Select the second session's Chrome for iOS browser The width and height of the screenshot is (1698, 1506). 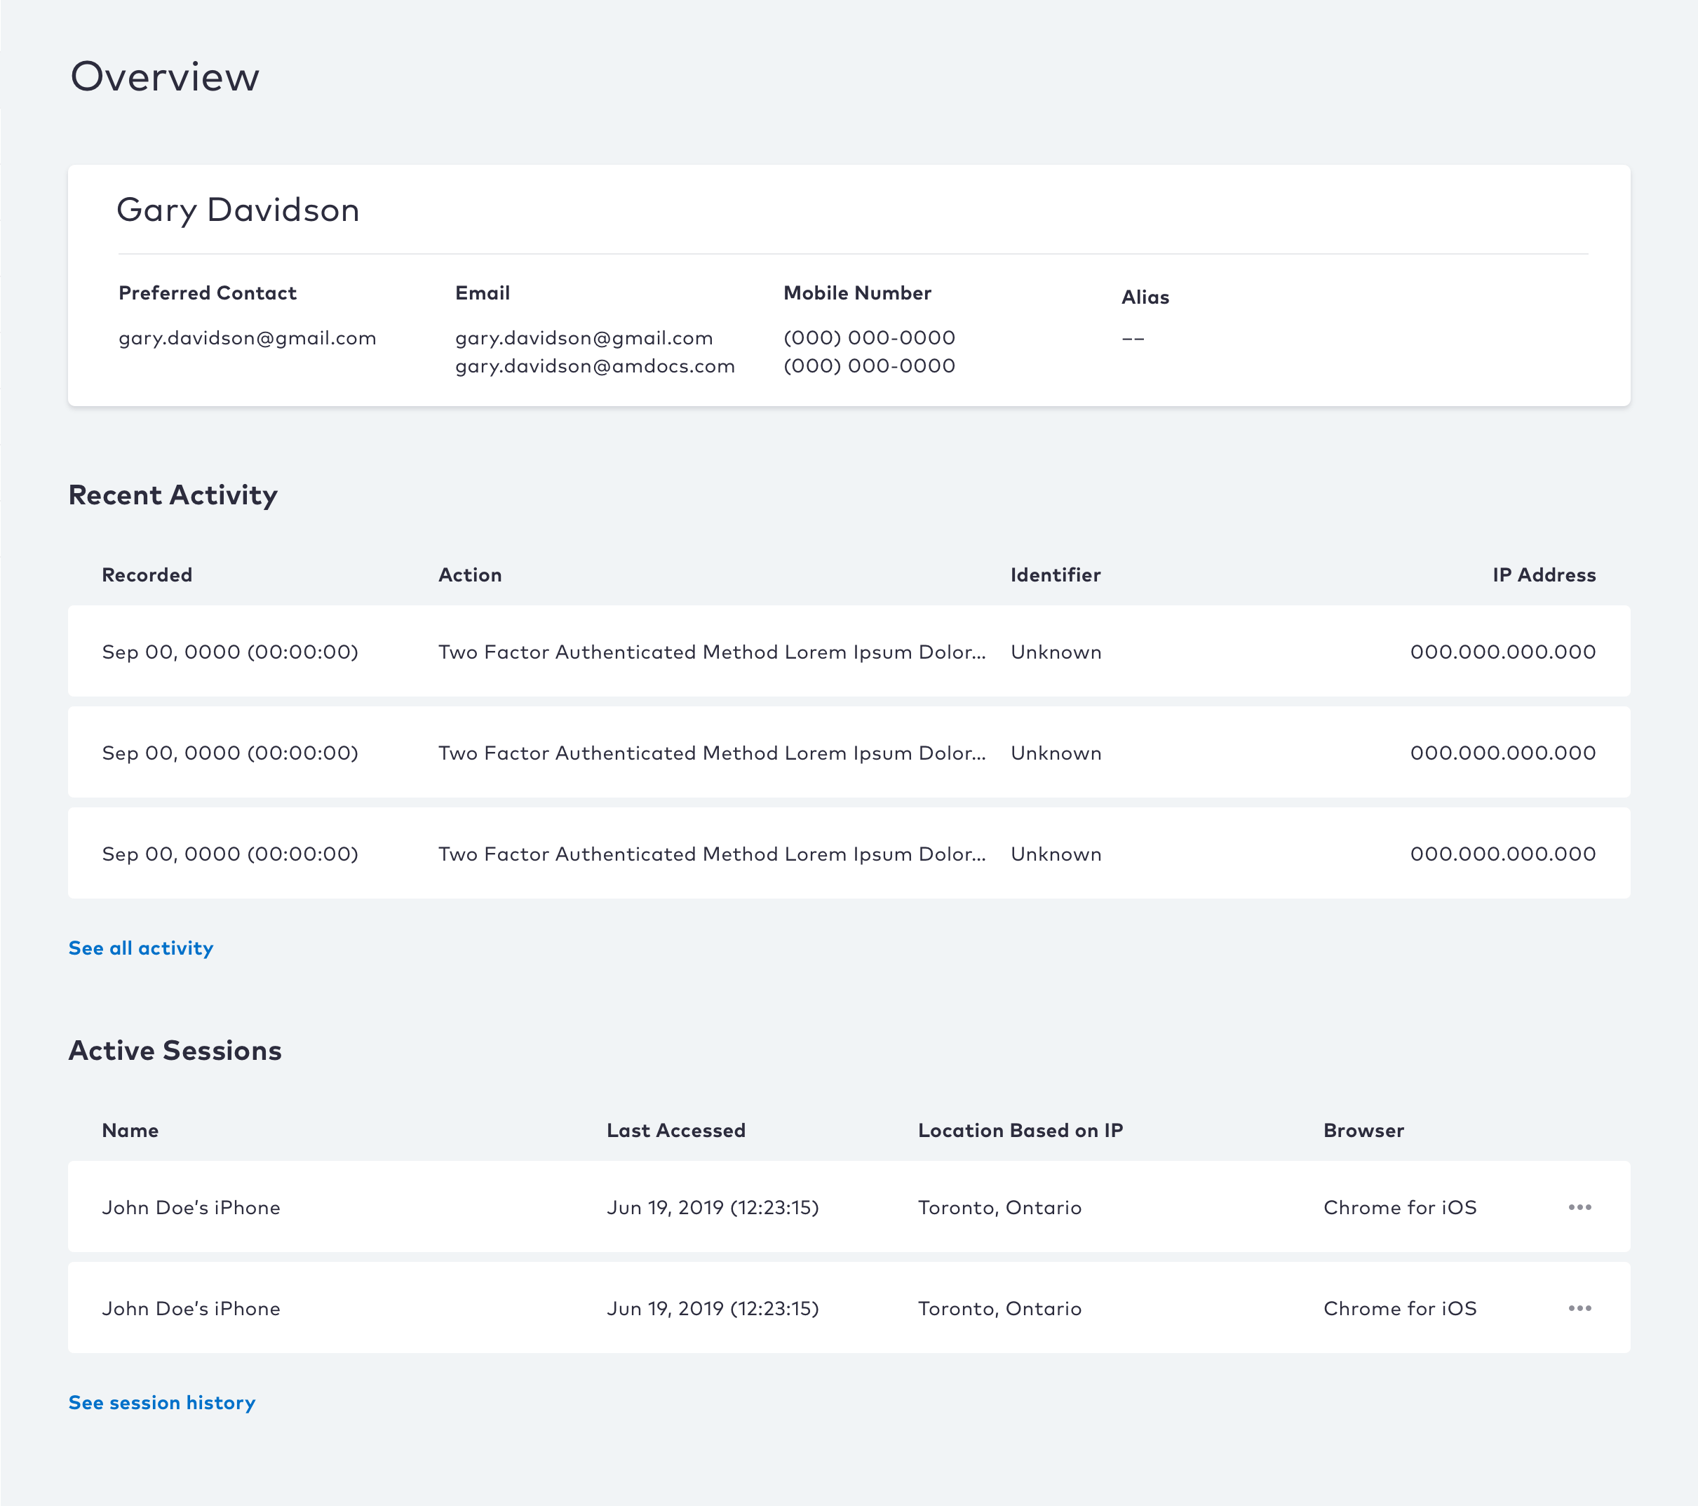1400,1308
